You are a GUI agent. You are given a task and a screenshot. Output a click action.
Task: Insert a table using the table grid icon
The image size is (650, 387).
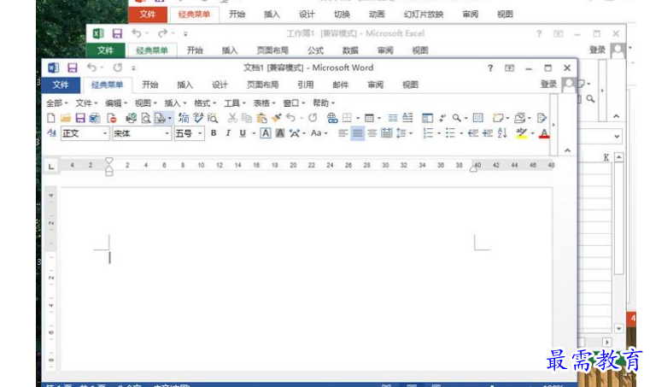tap(369, 118)
